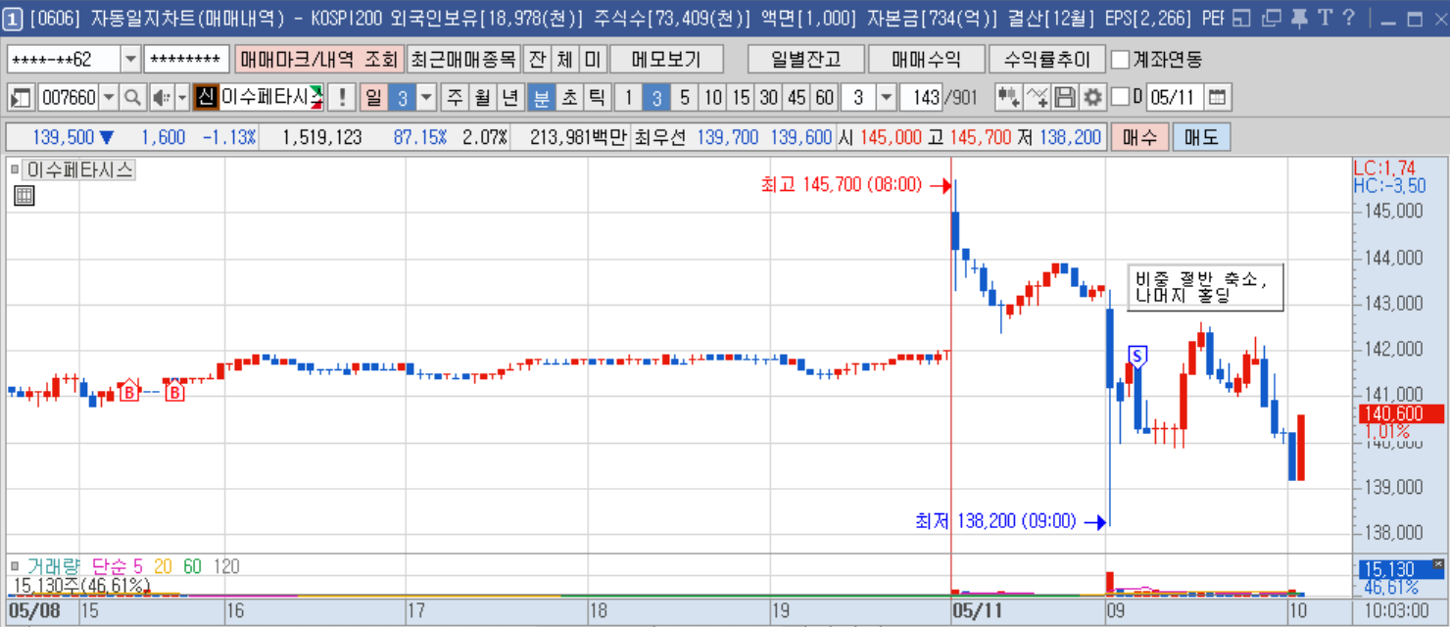Click 최근매매종목 button

click(x=463, y=59)
